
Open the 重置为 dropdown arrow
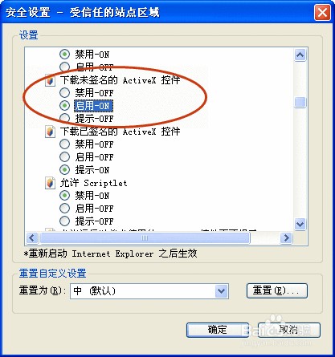tap(222, 290)
